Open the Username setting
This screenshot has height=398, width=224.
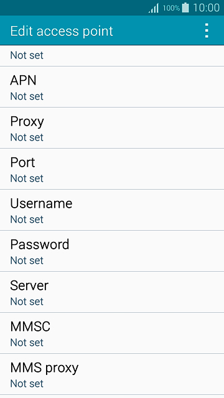click(112, 210)
